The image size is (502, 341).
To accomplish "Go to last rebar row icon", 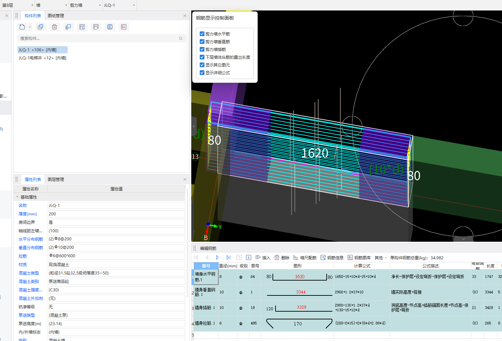I will point(228,258).
